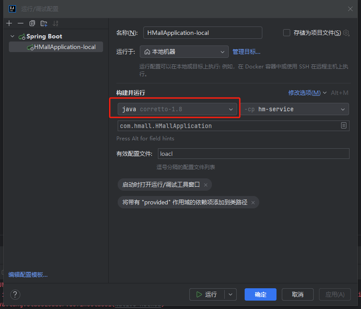Dismiss the 启动时打开运行/调试工具窗口 tag
The width and height of the screenshot is (361, 309).
point(205,185)
